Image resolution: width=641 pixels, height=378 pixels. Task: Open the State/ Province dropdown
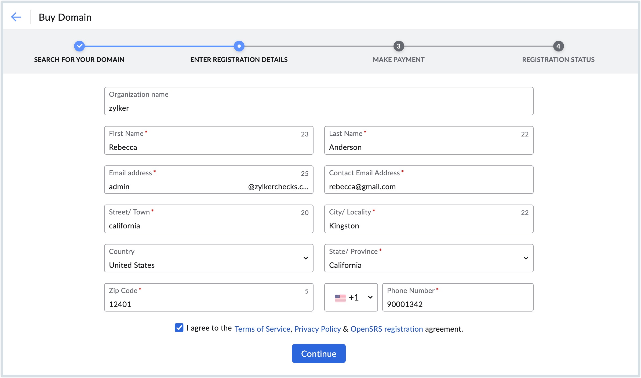pyautogui.click(x=429, y=258)
